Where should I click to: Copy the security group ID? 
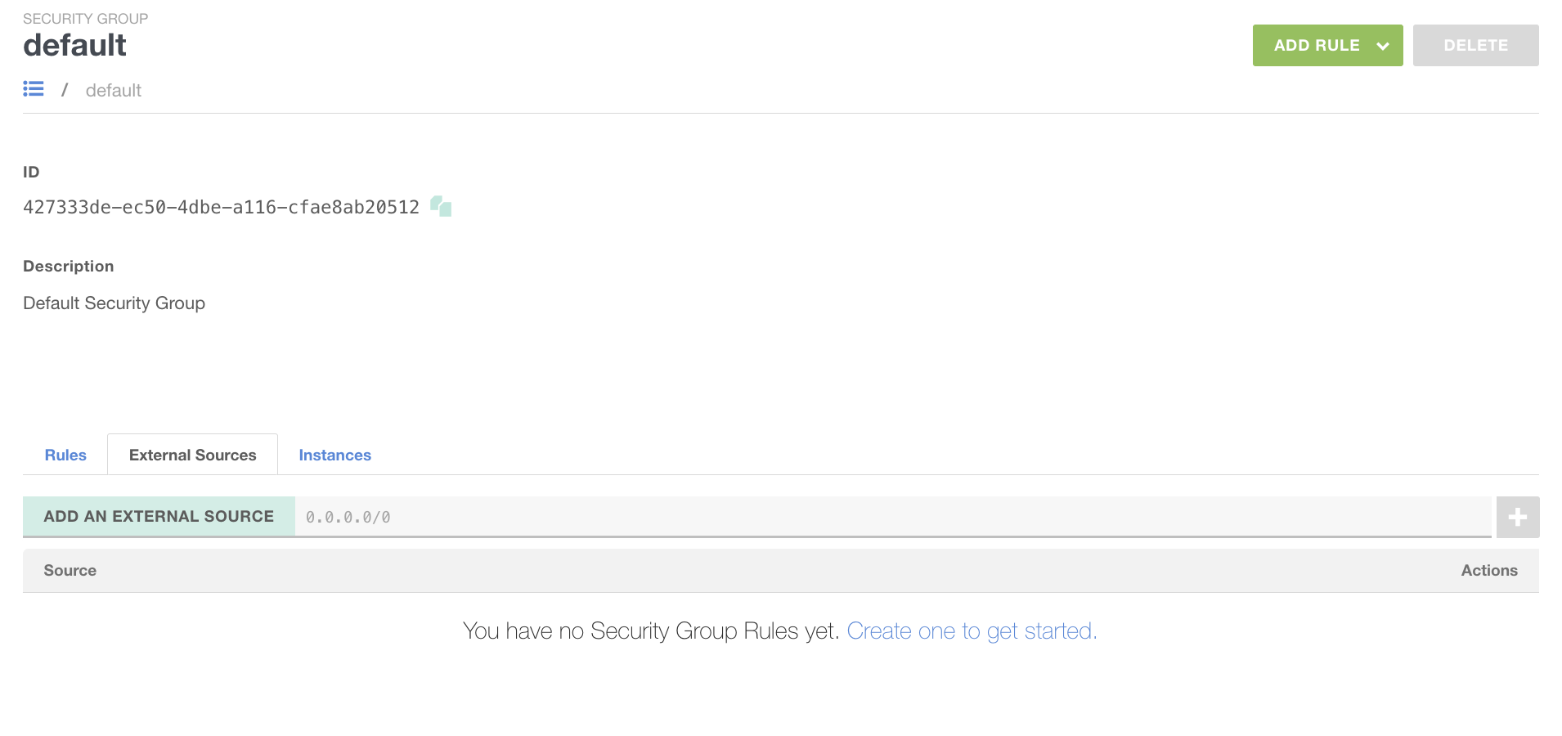[441, 206]
